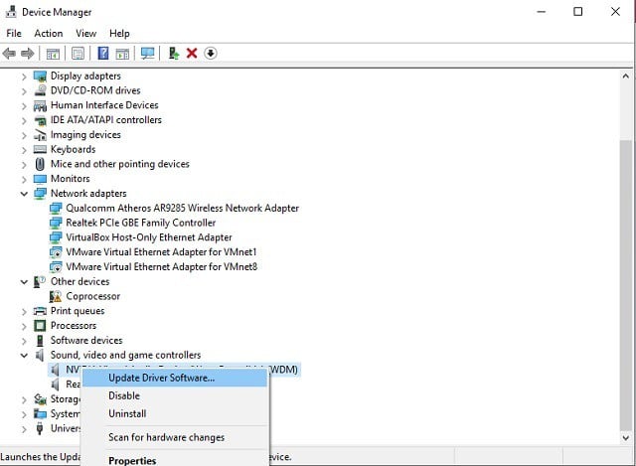Open the File menu

(14, 33)
